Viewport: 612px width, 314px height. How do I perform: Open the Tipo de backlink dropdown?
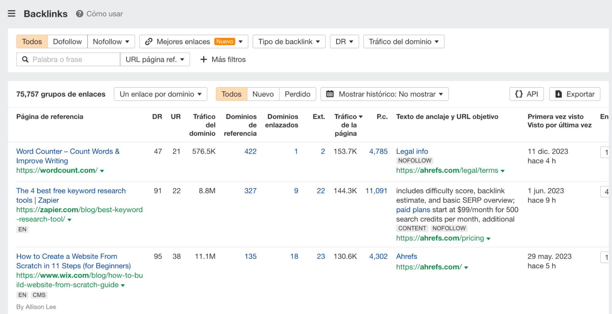288,41
